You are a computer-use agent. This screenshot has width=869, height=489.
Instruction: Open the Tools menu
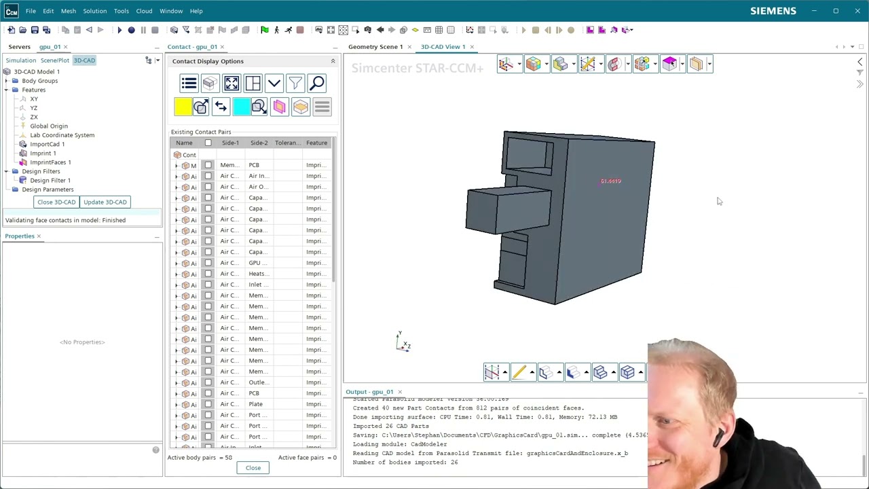(x=122, y=11)
